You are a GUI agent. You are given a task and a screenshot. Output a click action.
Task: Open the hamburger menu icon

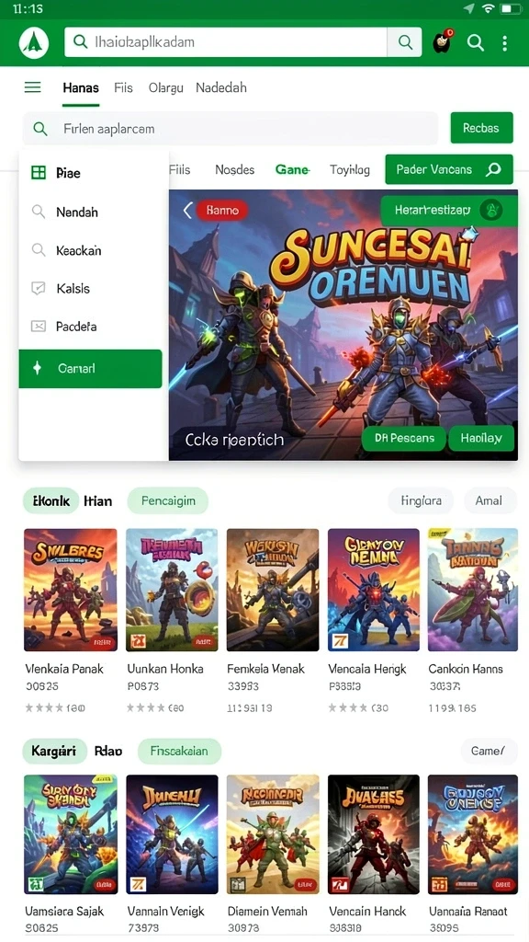32,87
